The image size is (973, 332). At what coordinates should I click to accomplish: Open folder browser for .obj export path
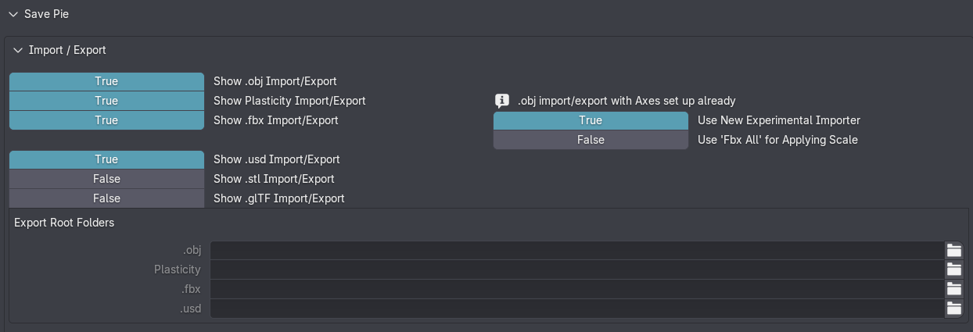click(953, 250)
